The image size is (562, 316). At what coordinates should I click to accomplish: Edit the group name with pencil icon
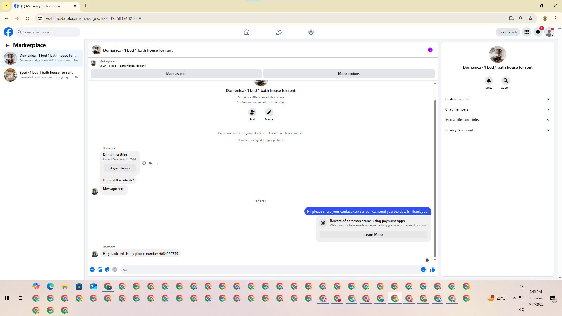269,112
